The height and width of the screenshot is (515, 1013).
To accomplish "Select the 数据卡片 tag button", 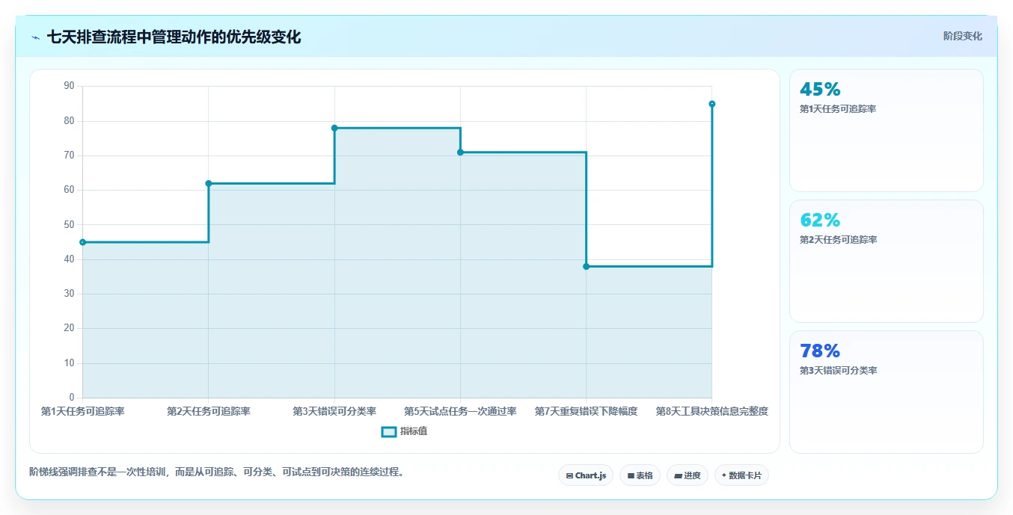I will click(741, 475).
